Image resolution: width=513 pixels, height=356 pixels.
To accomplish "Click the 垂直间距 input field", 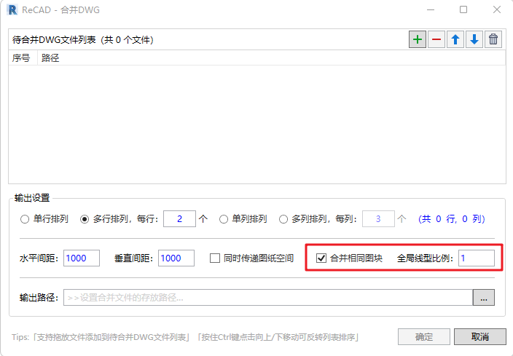I will 176,258.
